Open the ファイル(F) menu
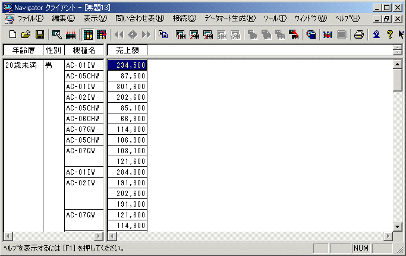 click(x=30, y=18)
